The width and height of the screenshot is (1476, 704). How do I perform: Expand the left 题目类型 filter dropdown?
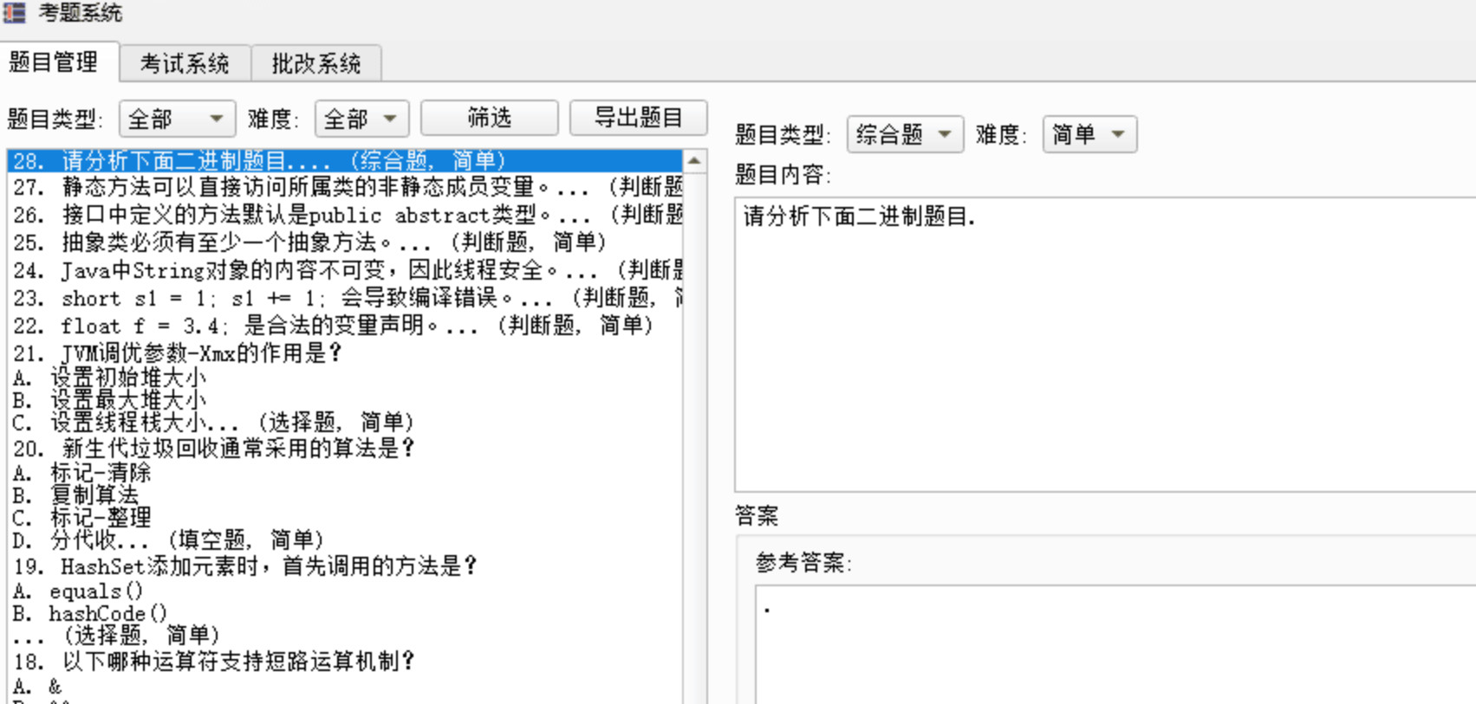coord(177,119)
